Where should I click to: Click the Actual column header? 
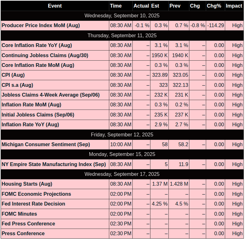(141, 6)
